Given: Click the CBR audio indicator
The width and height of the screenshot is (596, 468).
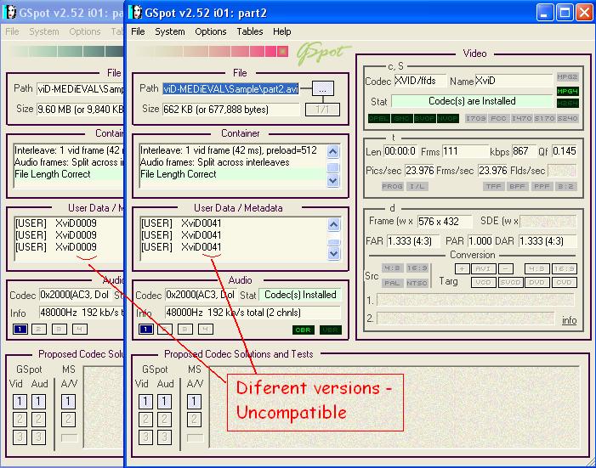Looking at the screenshot, I should [303, 330].
